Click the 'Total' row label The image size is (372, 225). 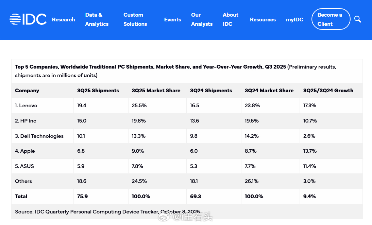pyautogui.click(x=21, y=196)
